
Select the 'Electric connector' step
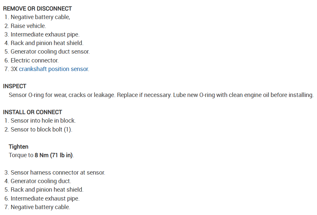(x=35, y=60)
